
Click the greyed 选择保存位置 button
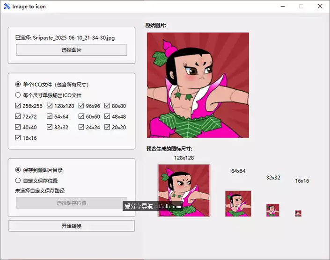(x=72, y=203)
